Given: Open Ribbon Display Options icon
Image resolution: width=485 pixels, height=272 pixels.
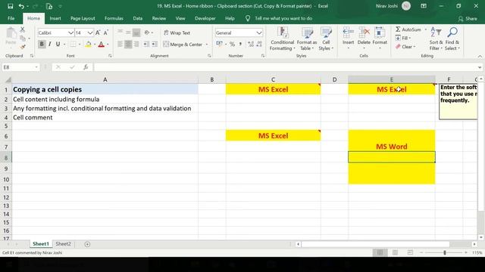Looking at the screenshot, I should (424, 6).
